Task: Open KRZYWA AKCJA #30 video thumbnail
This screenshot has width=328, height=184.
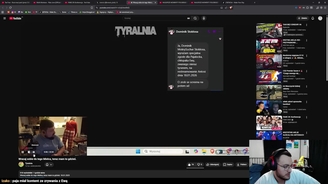Action: coord(269,46)
